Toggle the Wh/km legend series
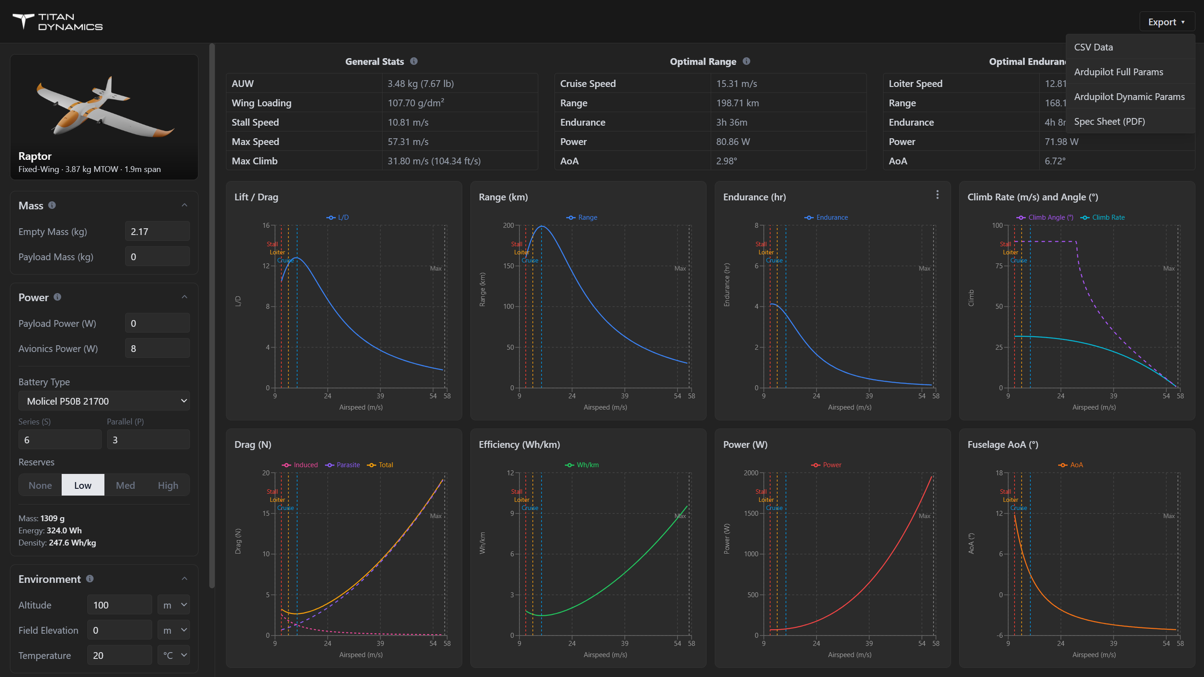1204x677 pixels. (582, 465)
